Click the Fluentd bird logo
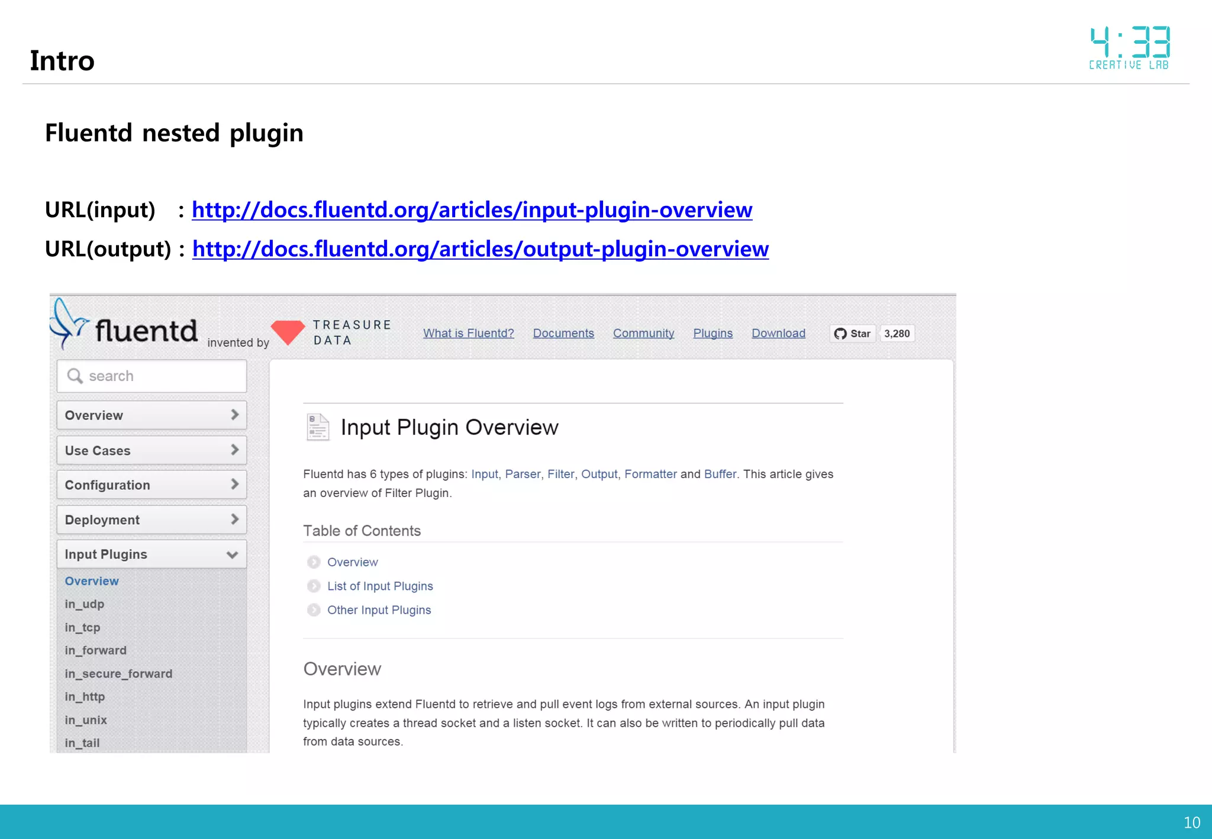 pyautogui.click(x=68, y=324)
